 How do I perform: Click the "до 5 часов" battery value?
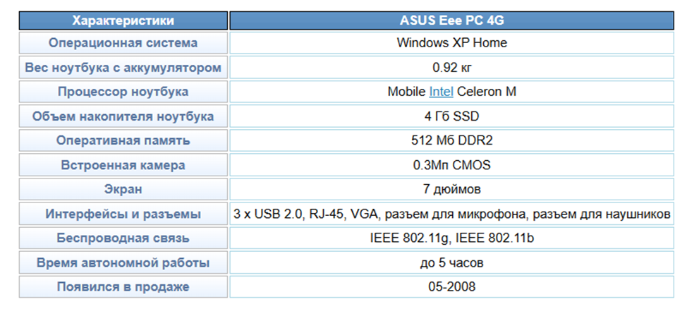(x=451, y=263)
